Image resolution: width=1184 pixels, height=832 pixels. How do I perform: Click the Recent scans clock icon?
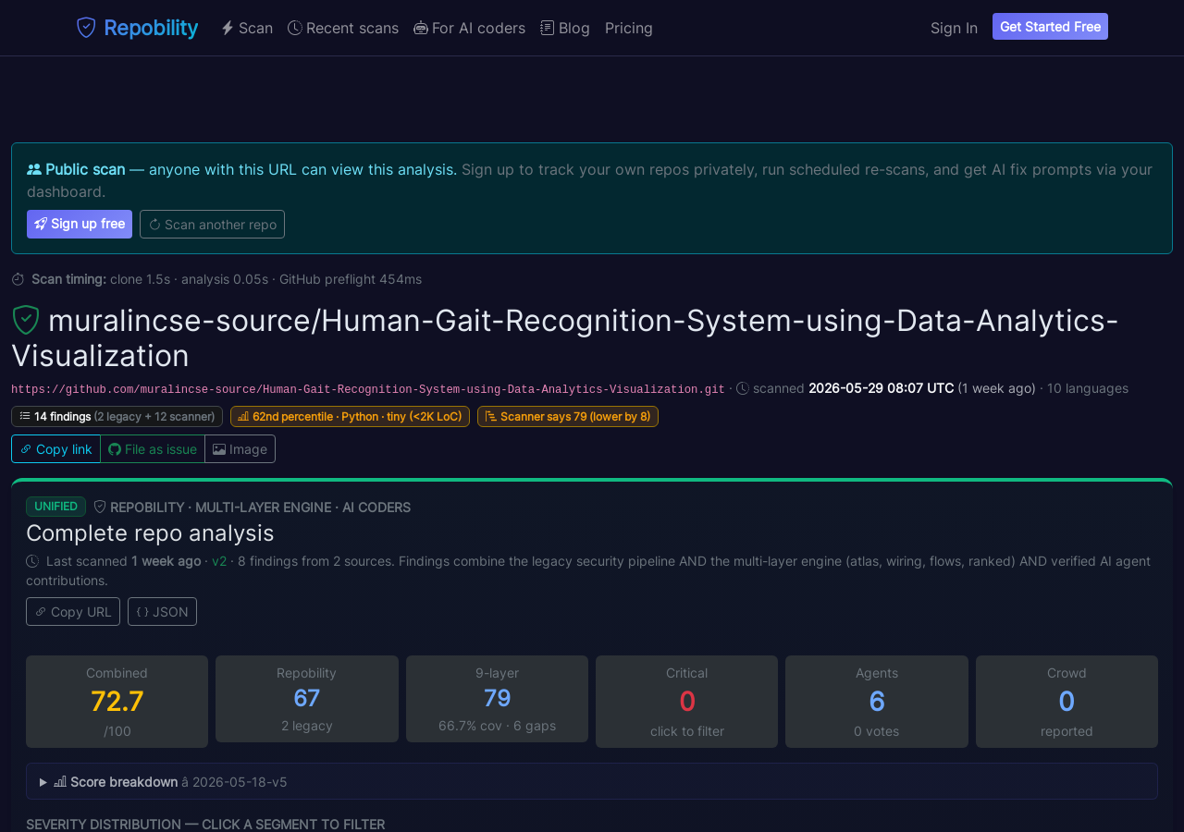point(295,28)
